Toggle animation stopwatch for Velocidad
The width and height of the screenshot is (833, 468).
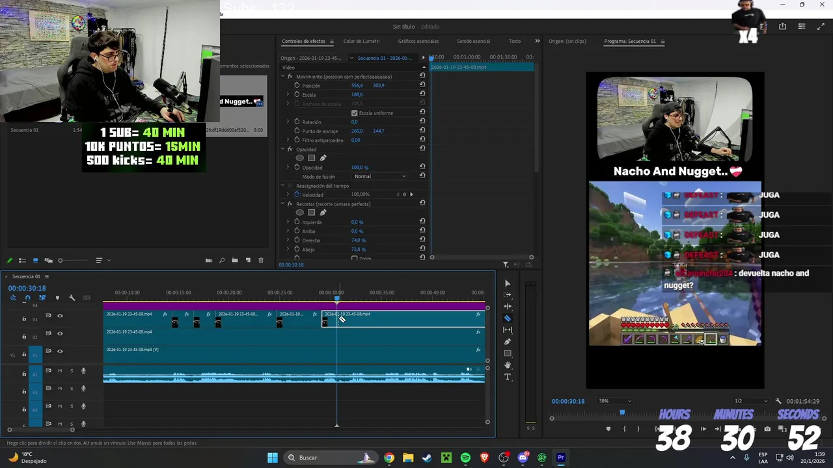297,194
